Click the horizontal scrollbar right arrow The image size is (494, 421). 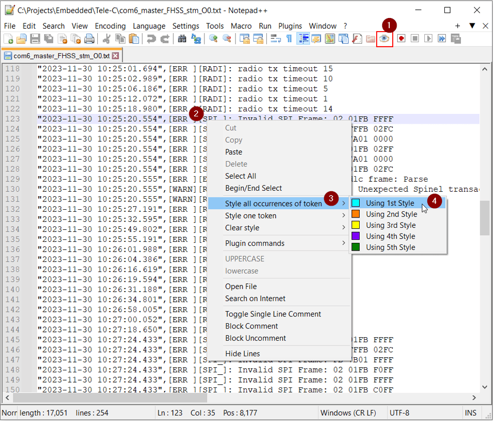[x=474, y=398]
